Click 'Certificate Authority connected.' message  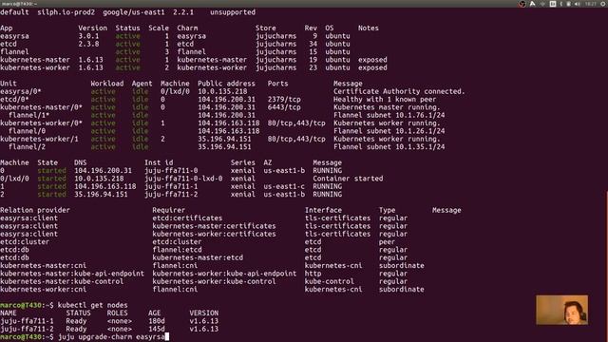pos(399,91)
